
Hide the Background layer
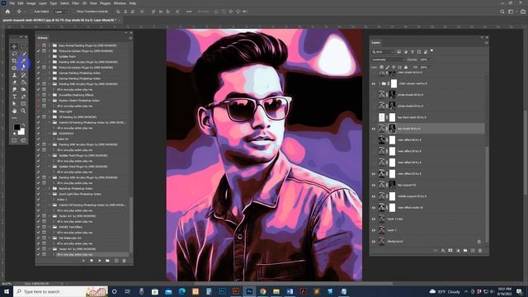pyautogui.click(x=374, y=242)
